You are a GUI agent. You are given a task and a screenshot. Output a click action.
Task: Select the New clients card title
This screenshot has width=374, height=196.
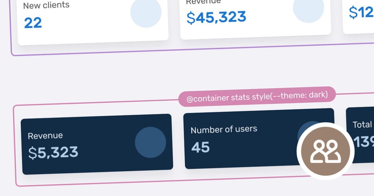[46, 5]
